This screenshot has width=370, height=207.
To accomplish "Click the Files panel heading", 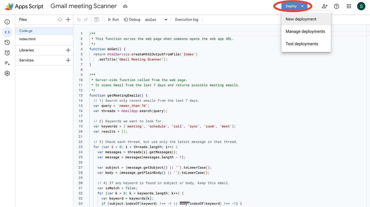I will coord(23,20).
